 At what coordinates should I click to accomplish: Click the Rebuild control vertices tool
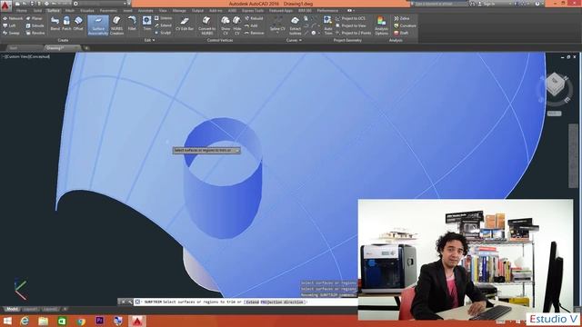click(x=254, y=18)
